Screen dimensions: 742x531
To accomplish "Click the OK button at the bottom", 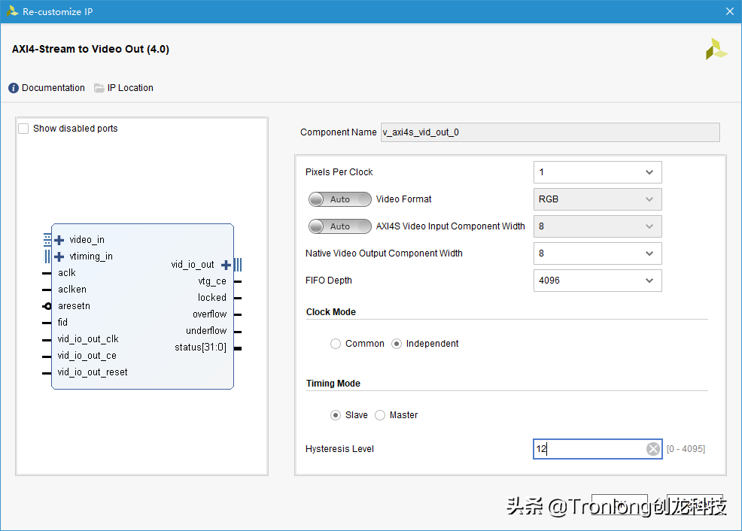I will click(x=619, y=505).
